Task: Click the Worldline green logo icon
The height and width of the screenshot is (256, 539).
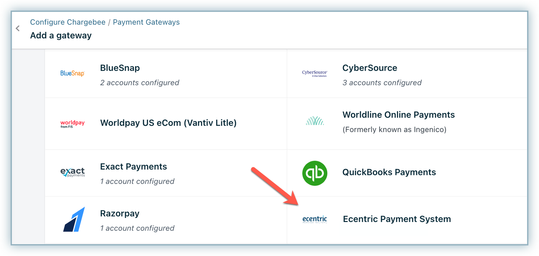Action: point(315,121)
